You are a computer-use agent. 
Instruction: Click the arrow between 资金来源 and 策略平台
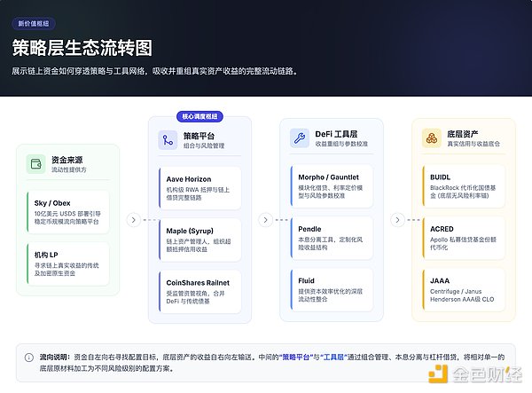pos(132,219)
